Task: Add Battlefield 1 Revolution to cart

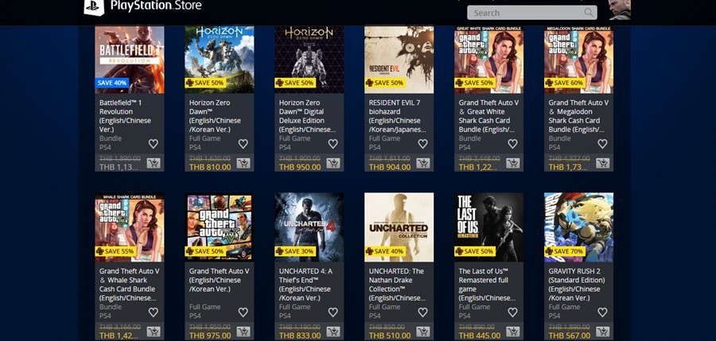Action: [154, 163]
